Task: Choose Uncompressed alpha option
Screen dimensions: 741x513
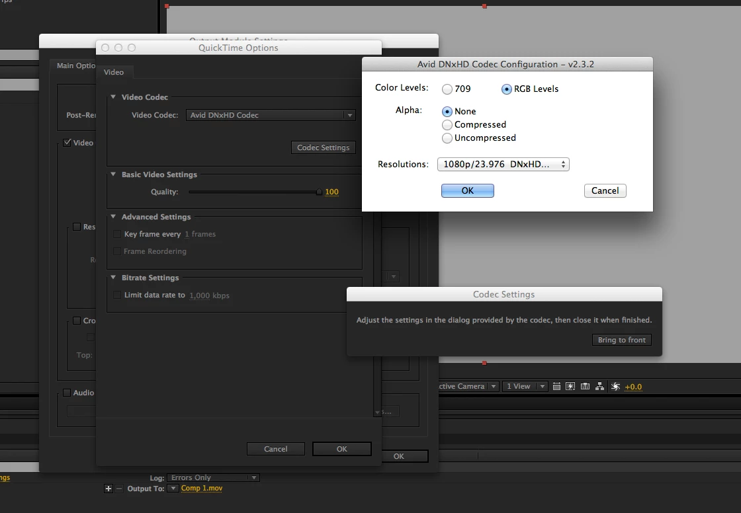Action: pyautogui.click(x=447, y=138)
